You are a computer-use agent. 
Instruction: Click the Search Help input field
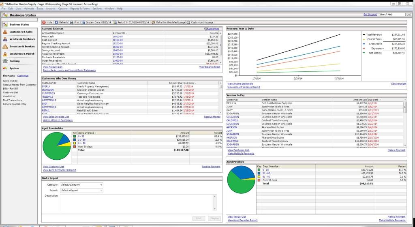[391, 15]
